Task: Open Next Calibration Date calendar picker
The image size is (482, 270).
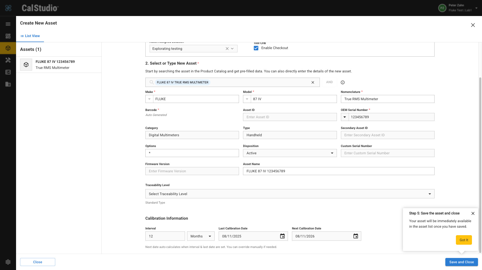Action: click(x=356, y=236)
